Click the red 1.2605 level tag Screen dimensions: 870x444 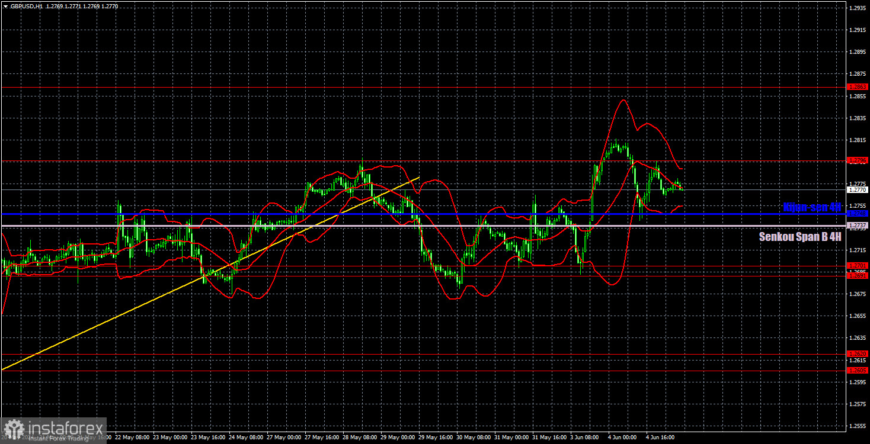click(858, 370)
